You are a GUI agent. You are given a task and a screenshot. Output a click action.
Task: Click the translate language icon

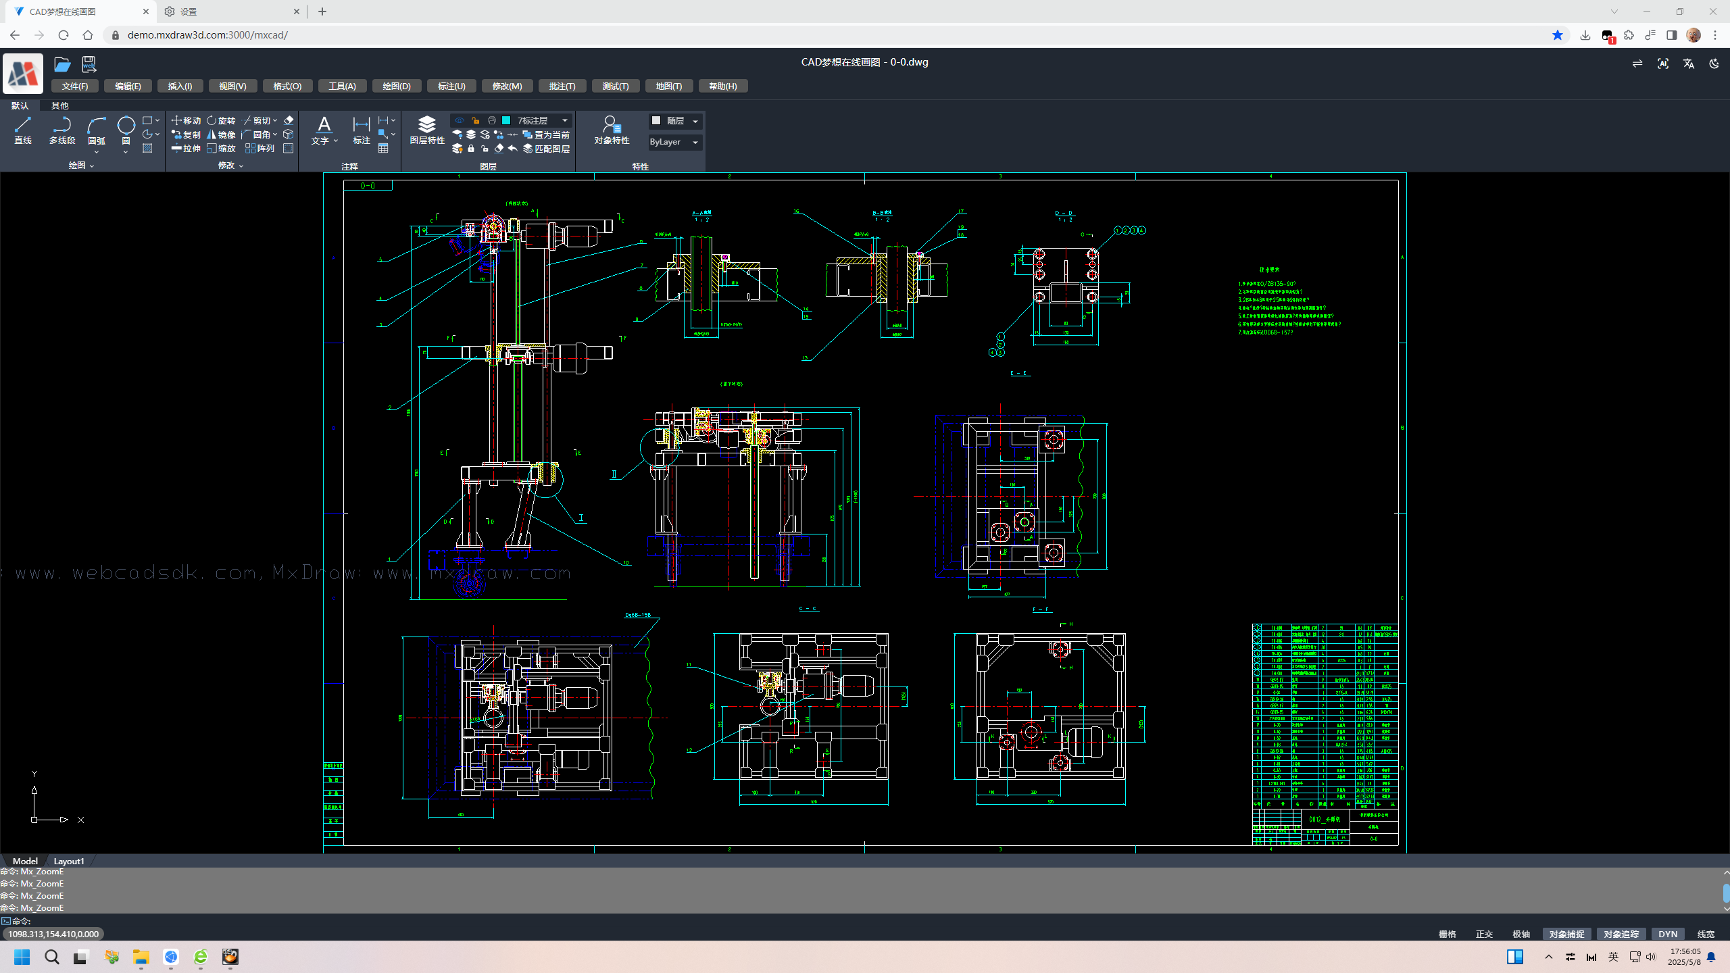tap(1688, 64)
